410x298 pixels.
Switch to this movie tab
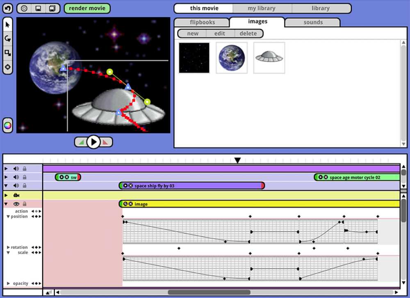204,8
